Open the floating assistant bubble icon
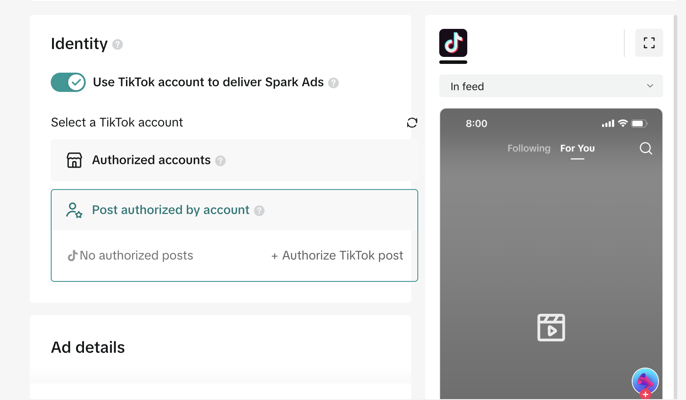 tap(645, 381)
